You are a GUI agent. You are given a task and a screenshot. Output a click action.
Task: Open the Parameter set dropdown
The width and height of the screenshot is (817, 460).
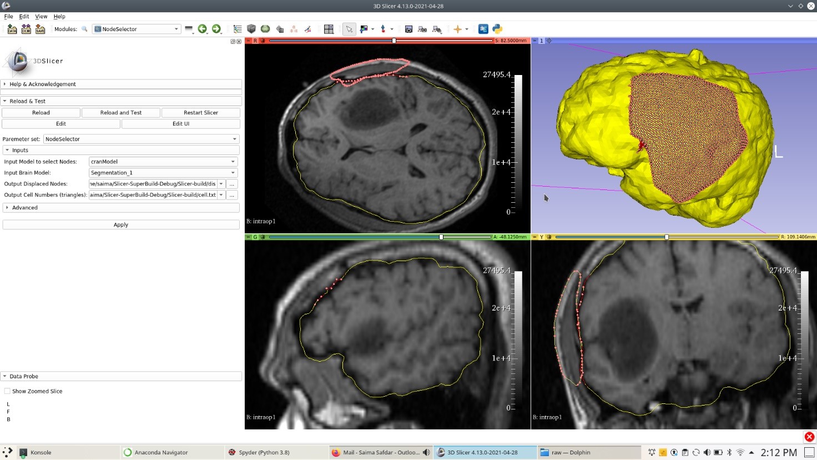[x=141, y=139]
